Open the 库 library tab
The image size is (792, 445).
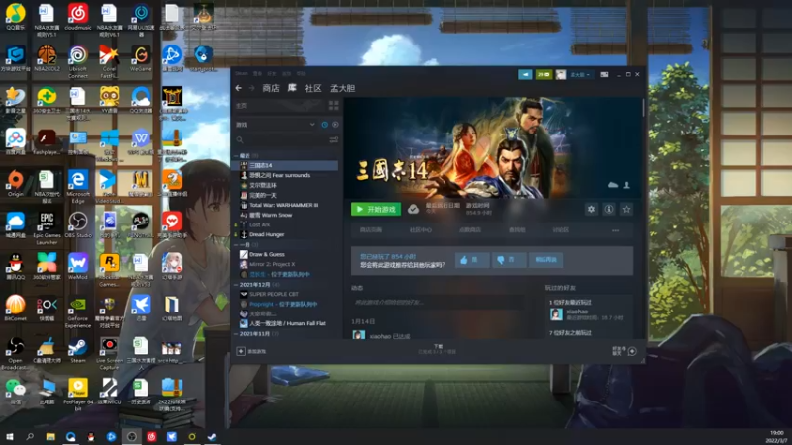point(292,88)
